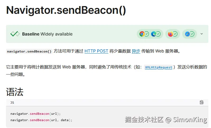This screenshot has width=211, height=128.
Task: Follow the XMLHttpRequest link
Action: tap(158, 67)
